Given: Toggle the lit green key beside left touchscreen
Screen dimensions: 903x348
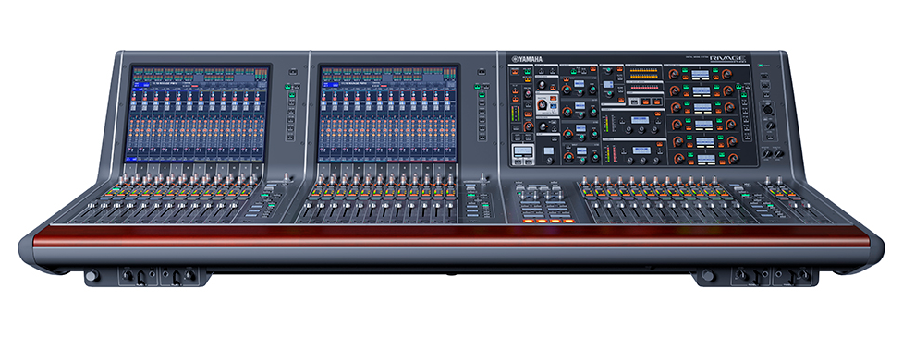Looking at the screenshot, I should point(291,95).
